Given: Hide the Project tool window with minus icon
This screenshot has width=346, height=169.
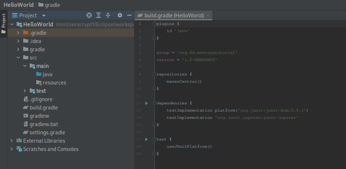Looking at the screenshot, I should tap(129, 15).
